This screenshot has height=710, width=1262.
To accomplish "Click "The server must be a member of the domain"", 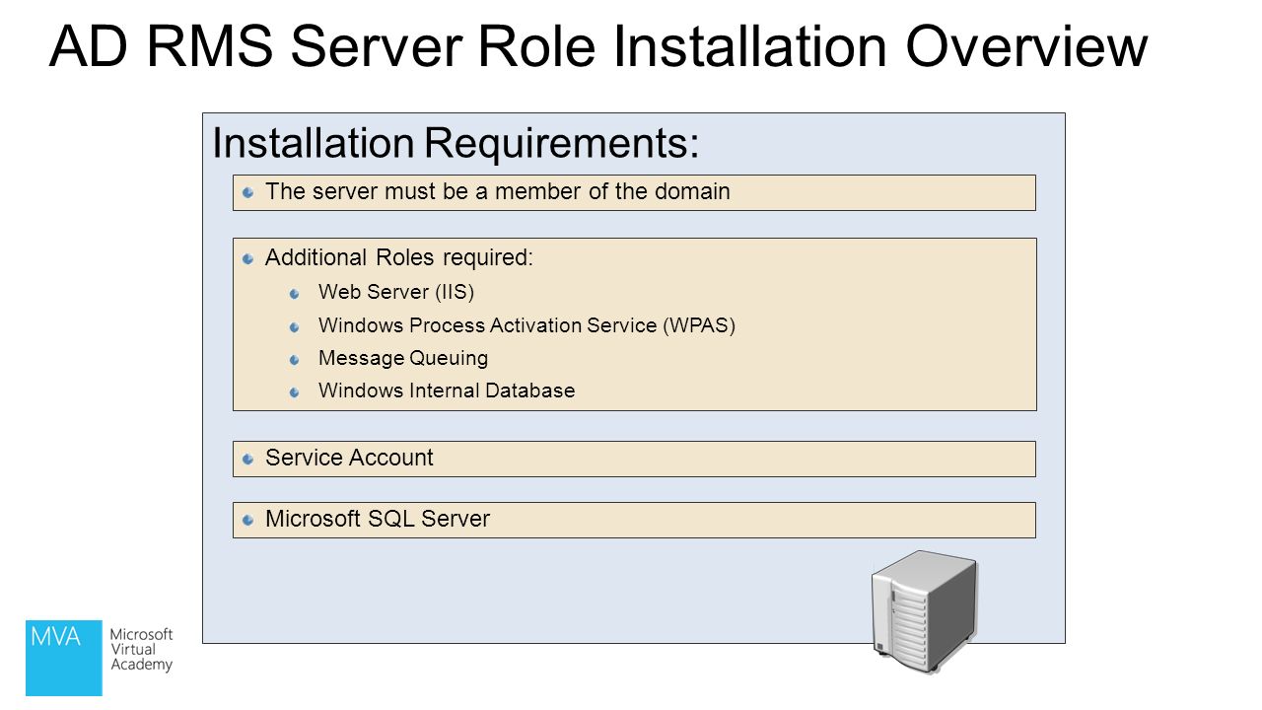I will [x=498, y=191].
